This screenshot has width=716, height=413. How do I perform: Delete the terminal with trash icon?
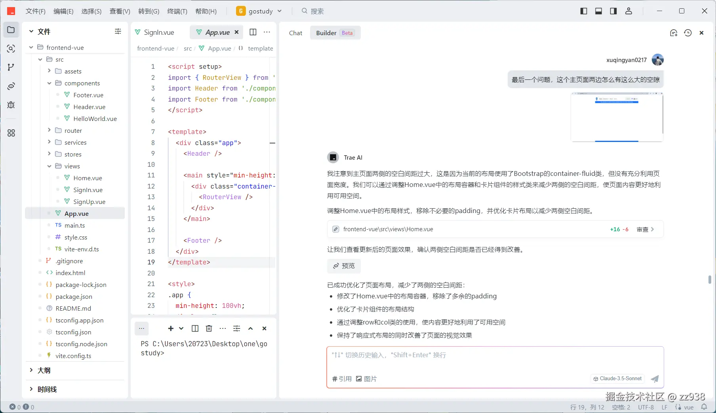coord(209,328)
